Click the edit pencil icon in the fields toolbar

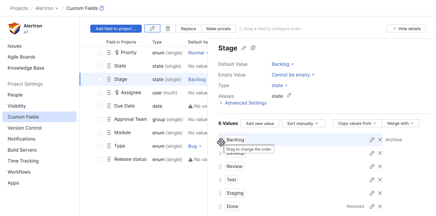[152, 28]
